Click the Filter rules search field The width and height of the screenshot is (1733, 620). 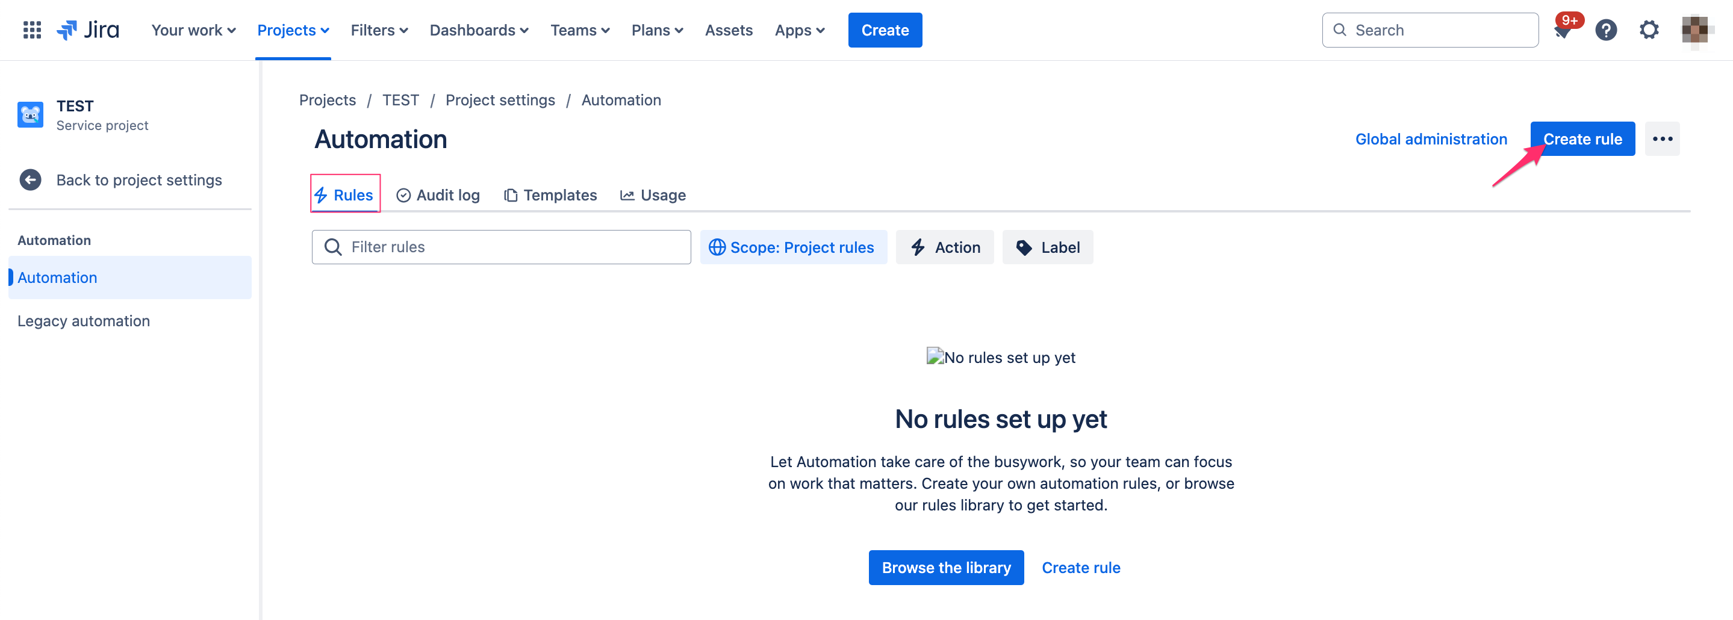pyautogui.click(x=500, y=247)
